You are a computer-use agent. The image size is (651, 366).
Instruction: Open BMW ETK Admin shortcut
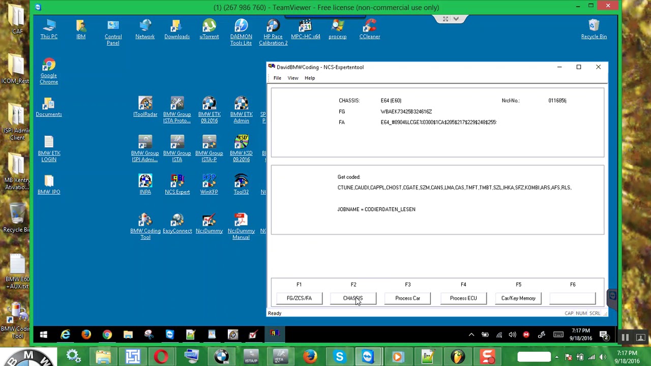pyautogui.click(x=241, y=110)
